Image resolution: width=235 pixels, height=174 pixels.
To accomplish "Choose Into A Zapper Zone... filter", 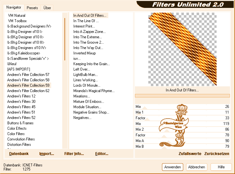I will click(90, 32).
